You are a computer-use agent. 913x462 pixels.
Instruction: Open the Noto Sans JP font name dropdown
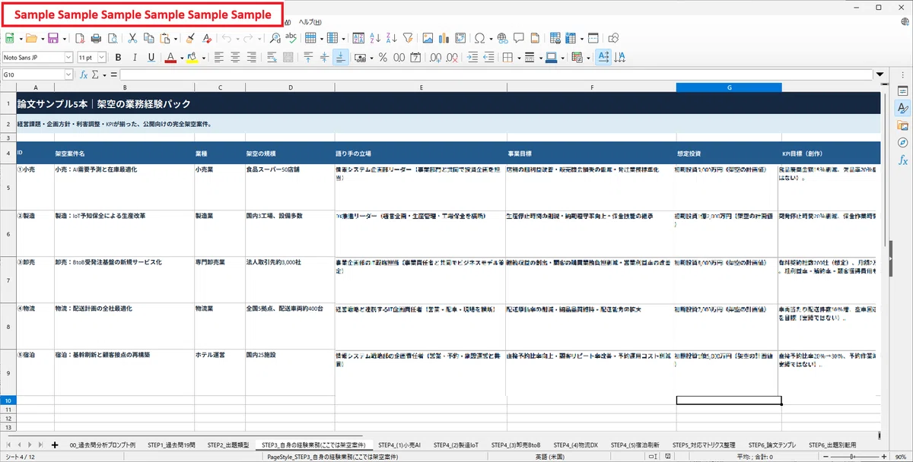coord(68,57)
